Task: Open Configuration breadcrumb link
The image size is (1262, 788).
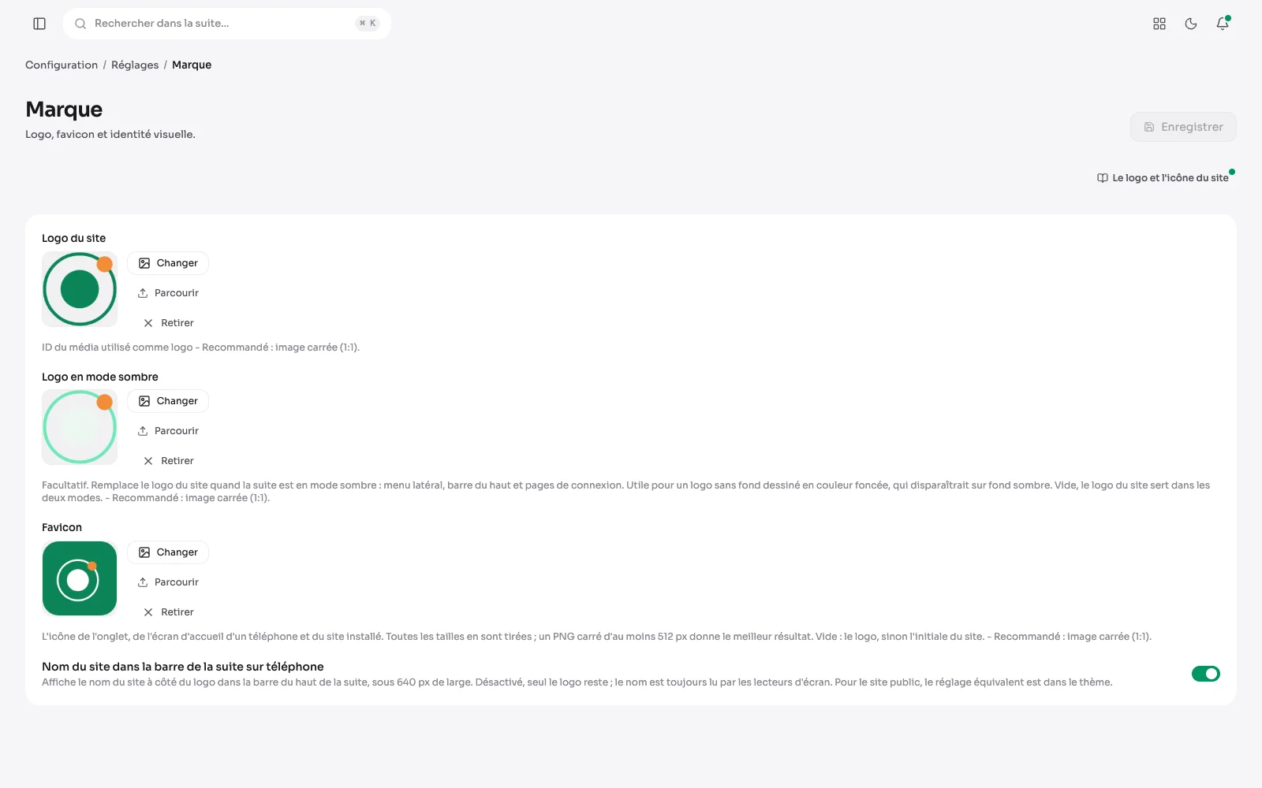Action: 62,65
